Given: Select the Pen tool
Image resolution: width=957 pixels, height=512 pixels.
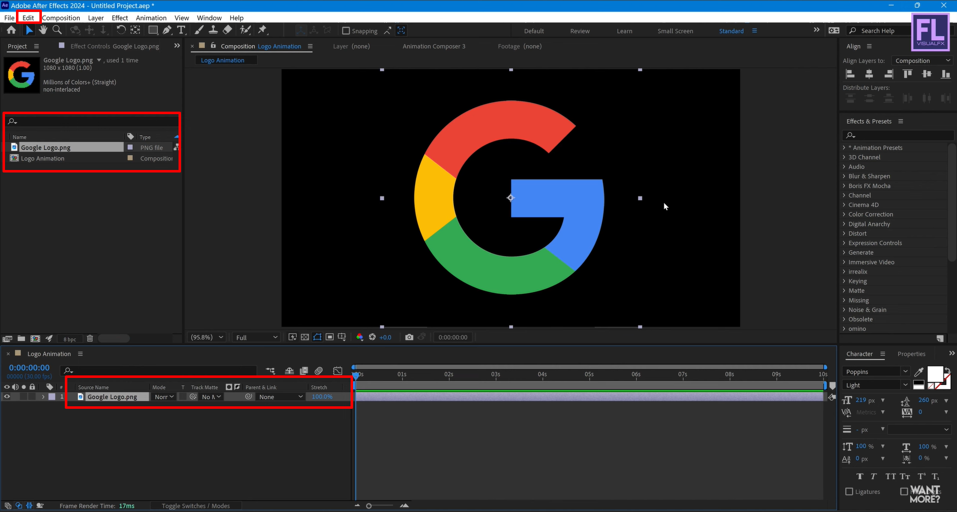Looking at the screenshot, I should click(167, 30).
